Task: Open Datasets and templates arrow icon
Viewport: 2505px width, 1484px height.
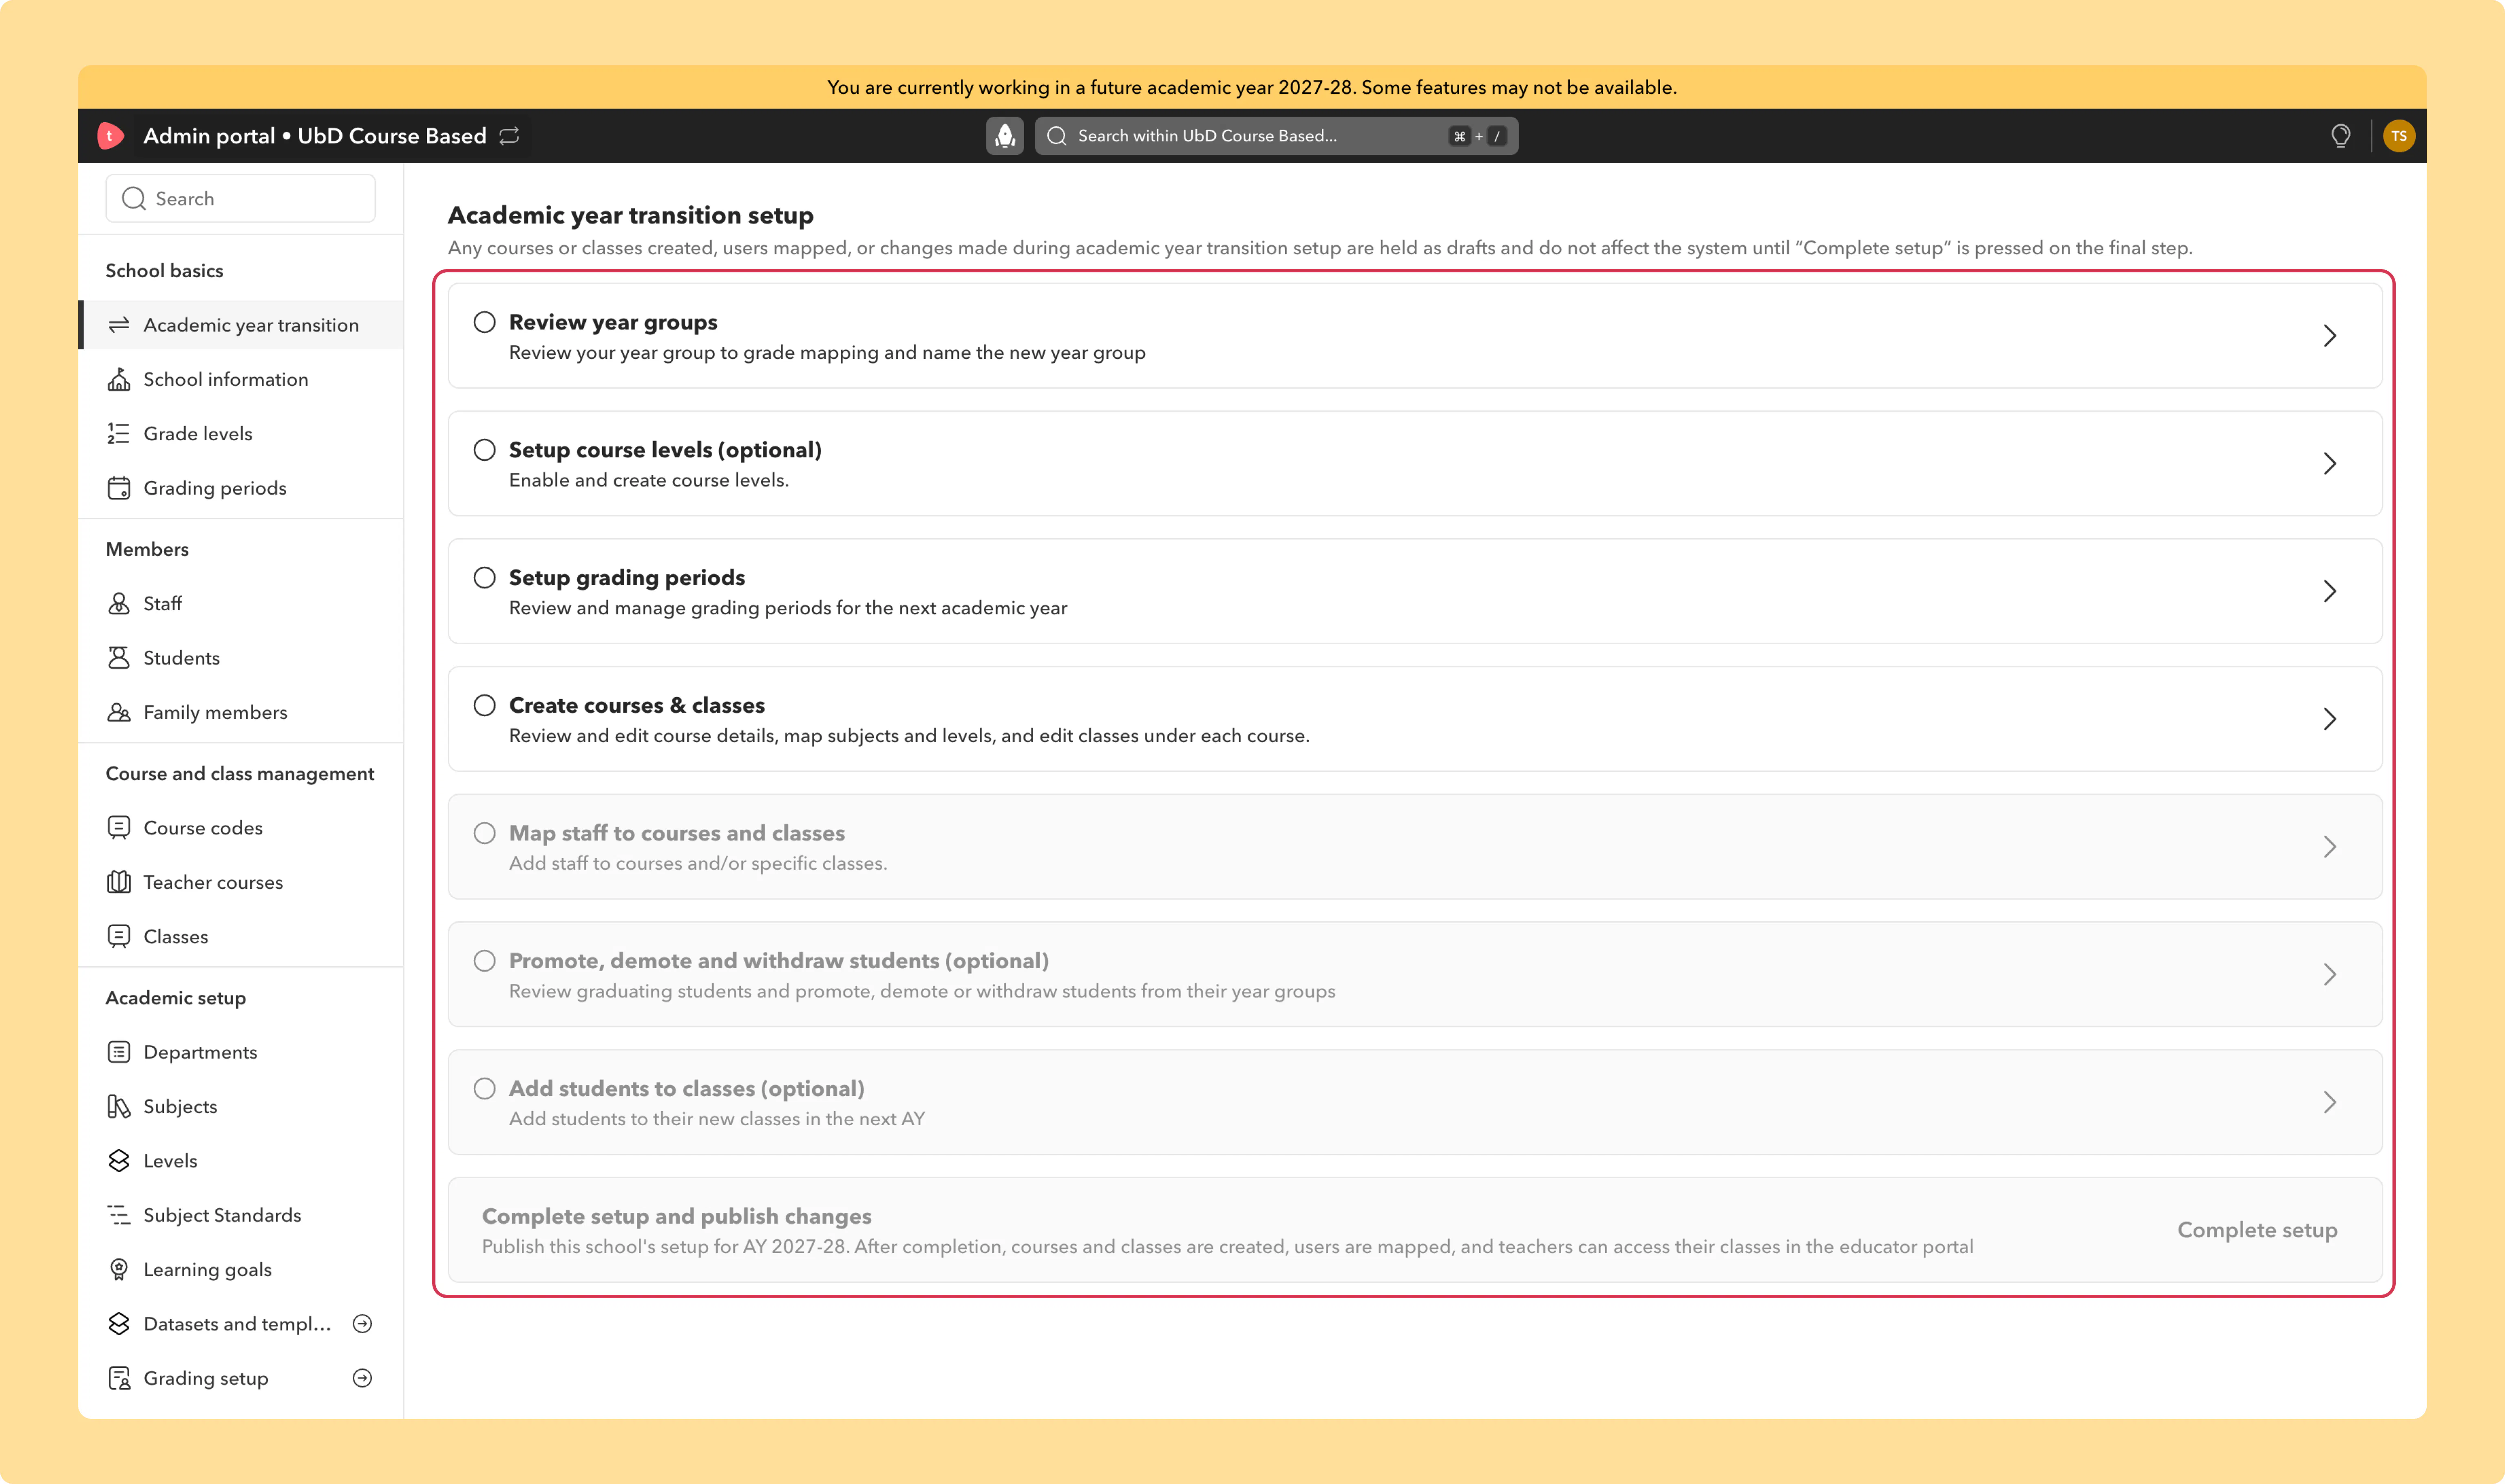Action: [362, 1324]
